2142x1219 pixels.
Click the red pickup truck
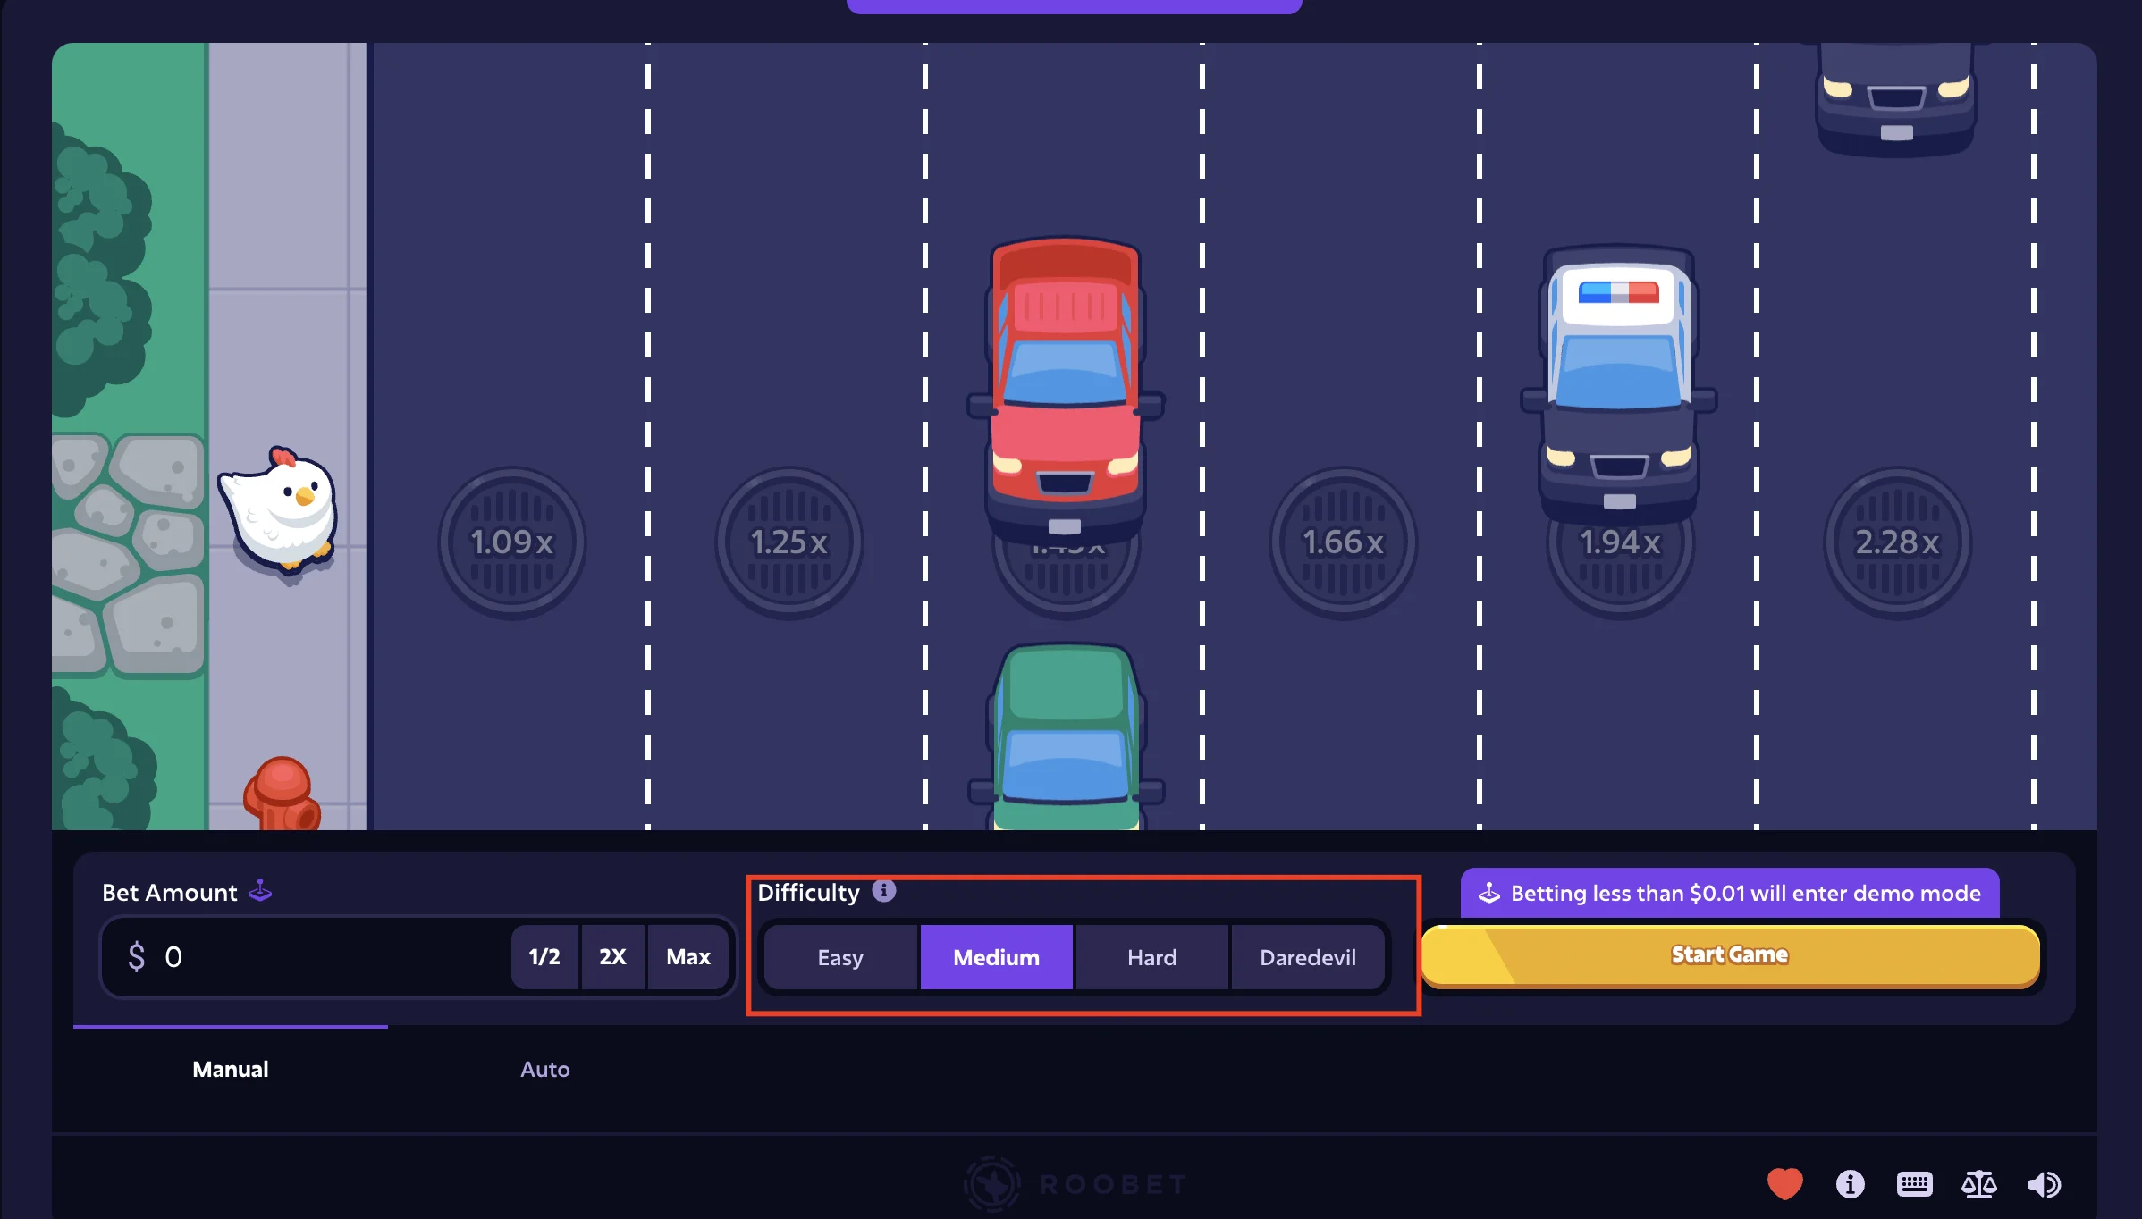(1066, 389)
